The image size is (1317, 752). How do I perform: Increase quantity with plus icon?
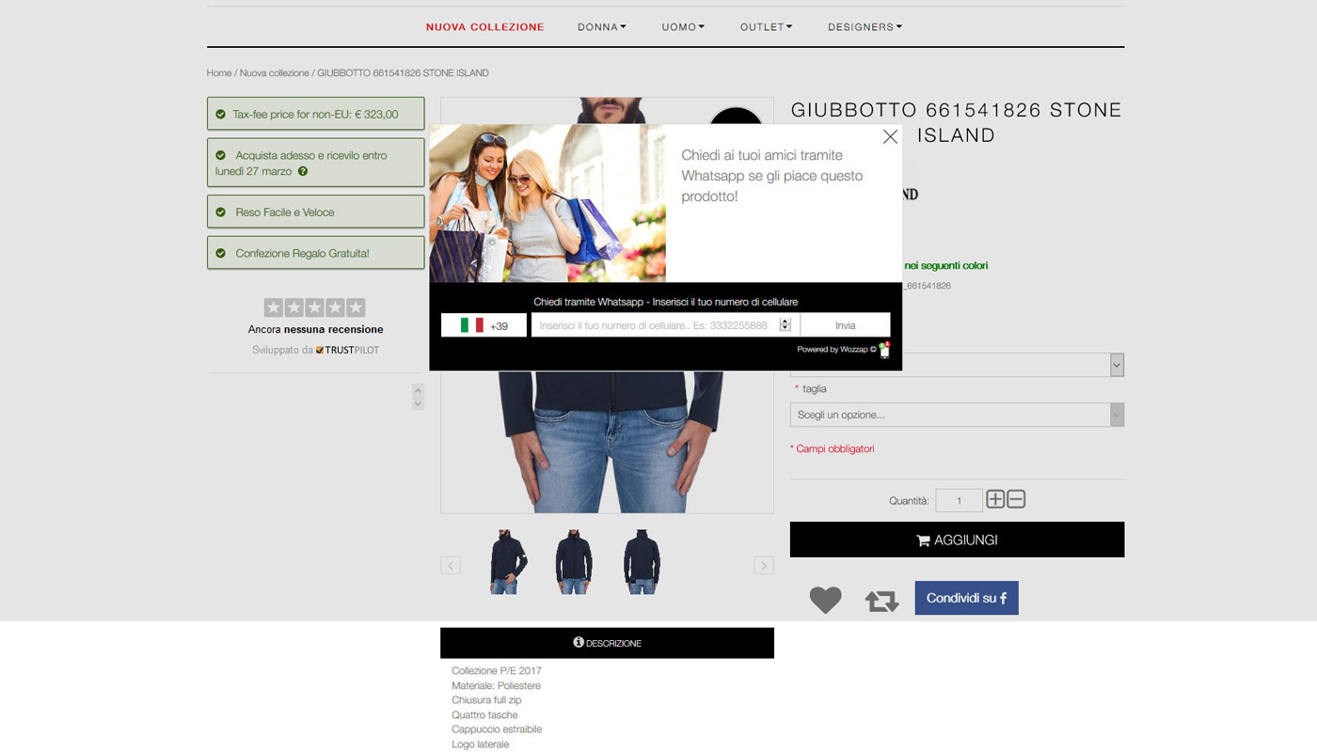point(995,499)
